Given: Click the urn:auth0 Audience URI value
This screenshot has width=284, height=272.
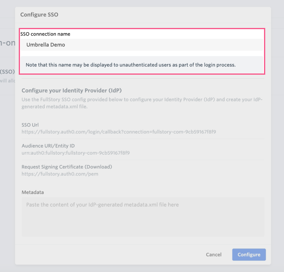Looking at the screenshot, I should click(x=75, y=153).
